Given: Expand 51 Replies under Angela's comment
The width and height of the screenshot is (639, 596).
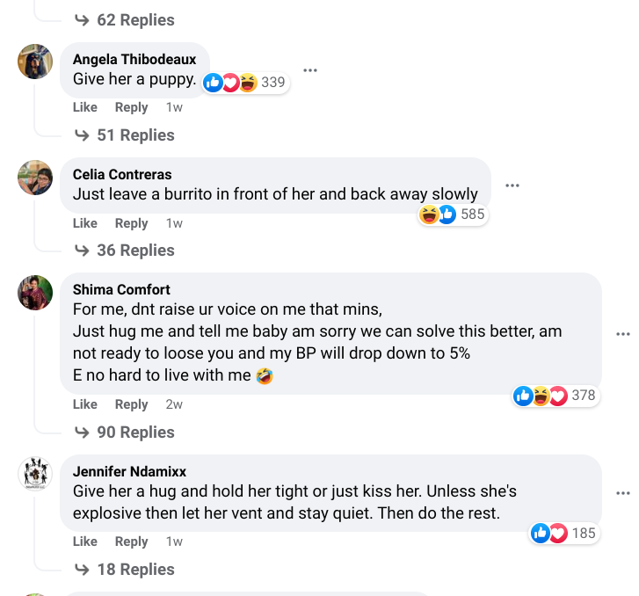Looking at the screenshot, I should (125, 135).
